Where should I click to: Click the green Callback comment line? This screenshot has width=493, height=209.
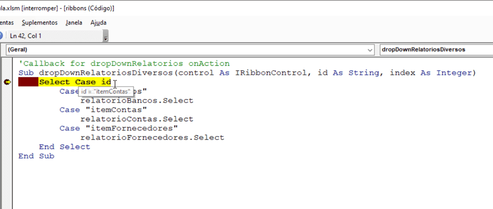coord(123,64)
